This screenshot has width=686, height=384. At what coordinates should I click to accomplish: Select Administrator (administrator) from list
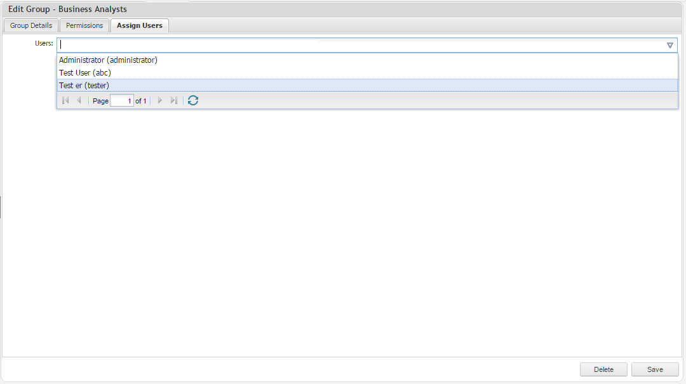[x=108, y=60]
